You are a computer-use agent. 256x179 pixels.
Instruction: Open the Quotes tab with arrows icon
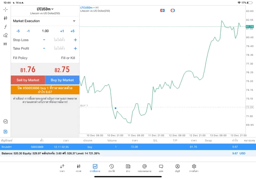coord(62,168)
